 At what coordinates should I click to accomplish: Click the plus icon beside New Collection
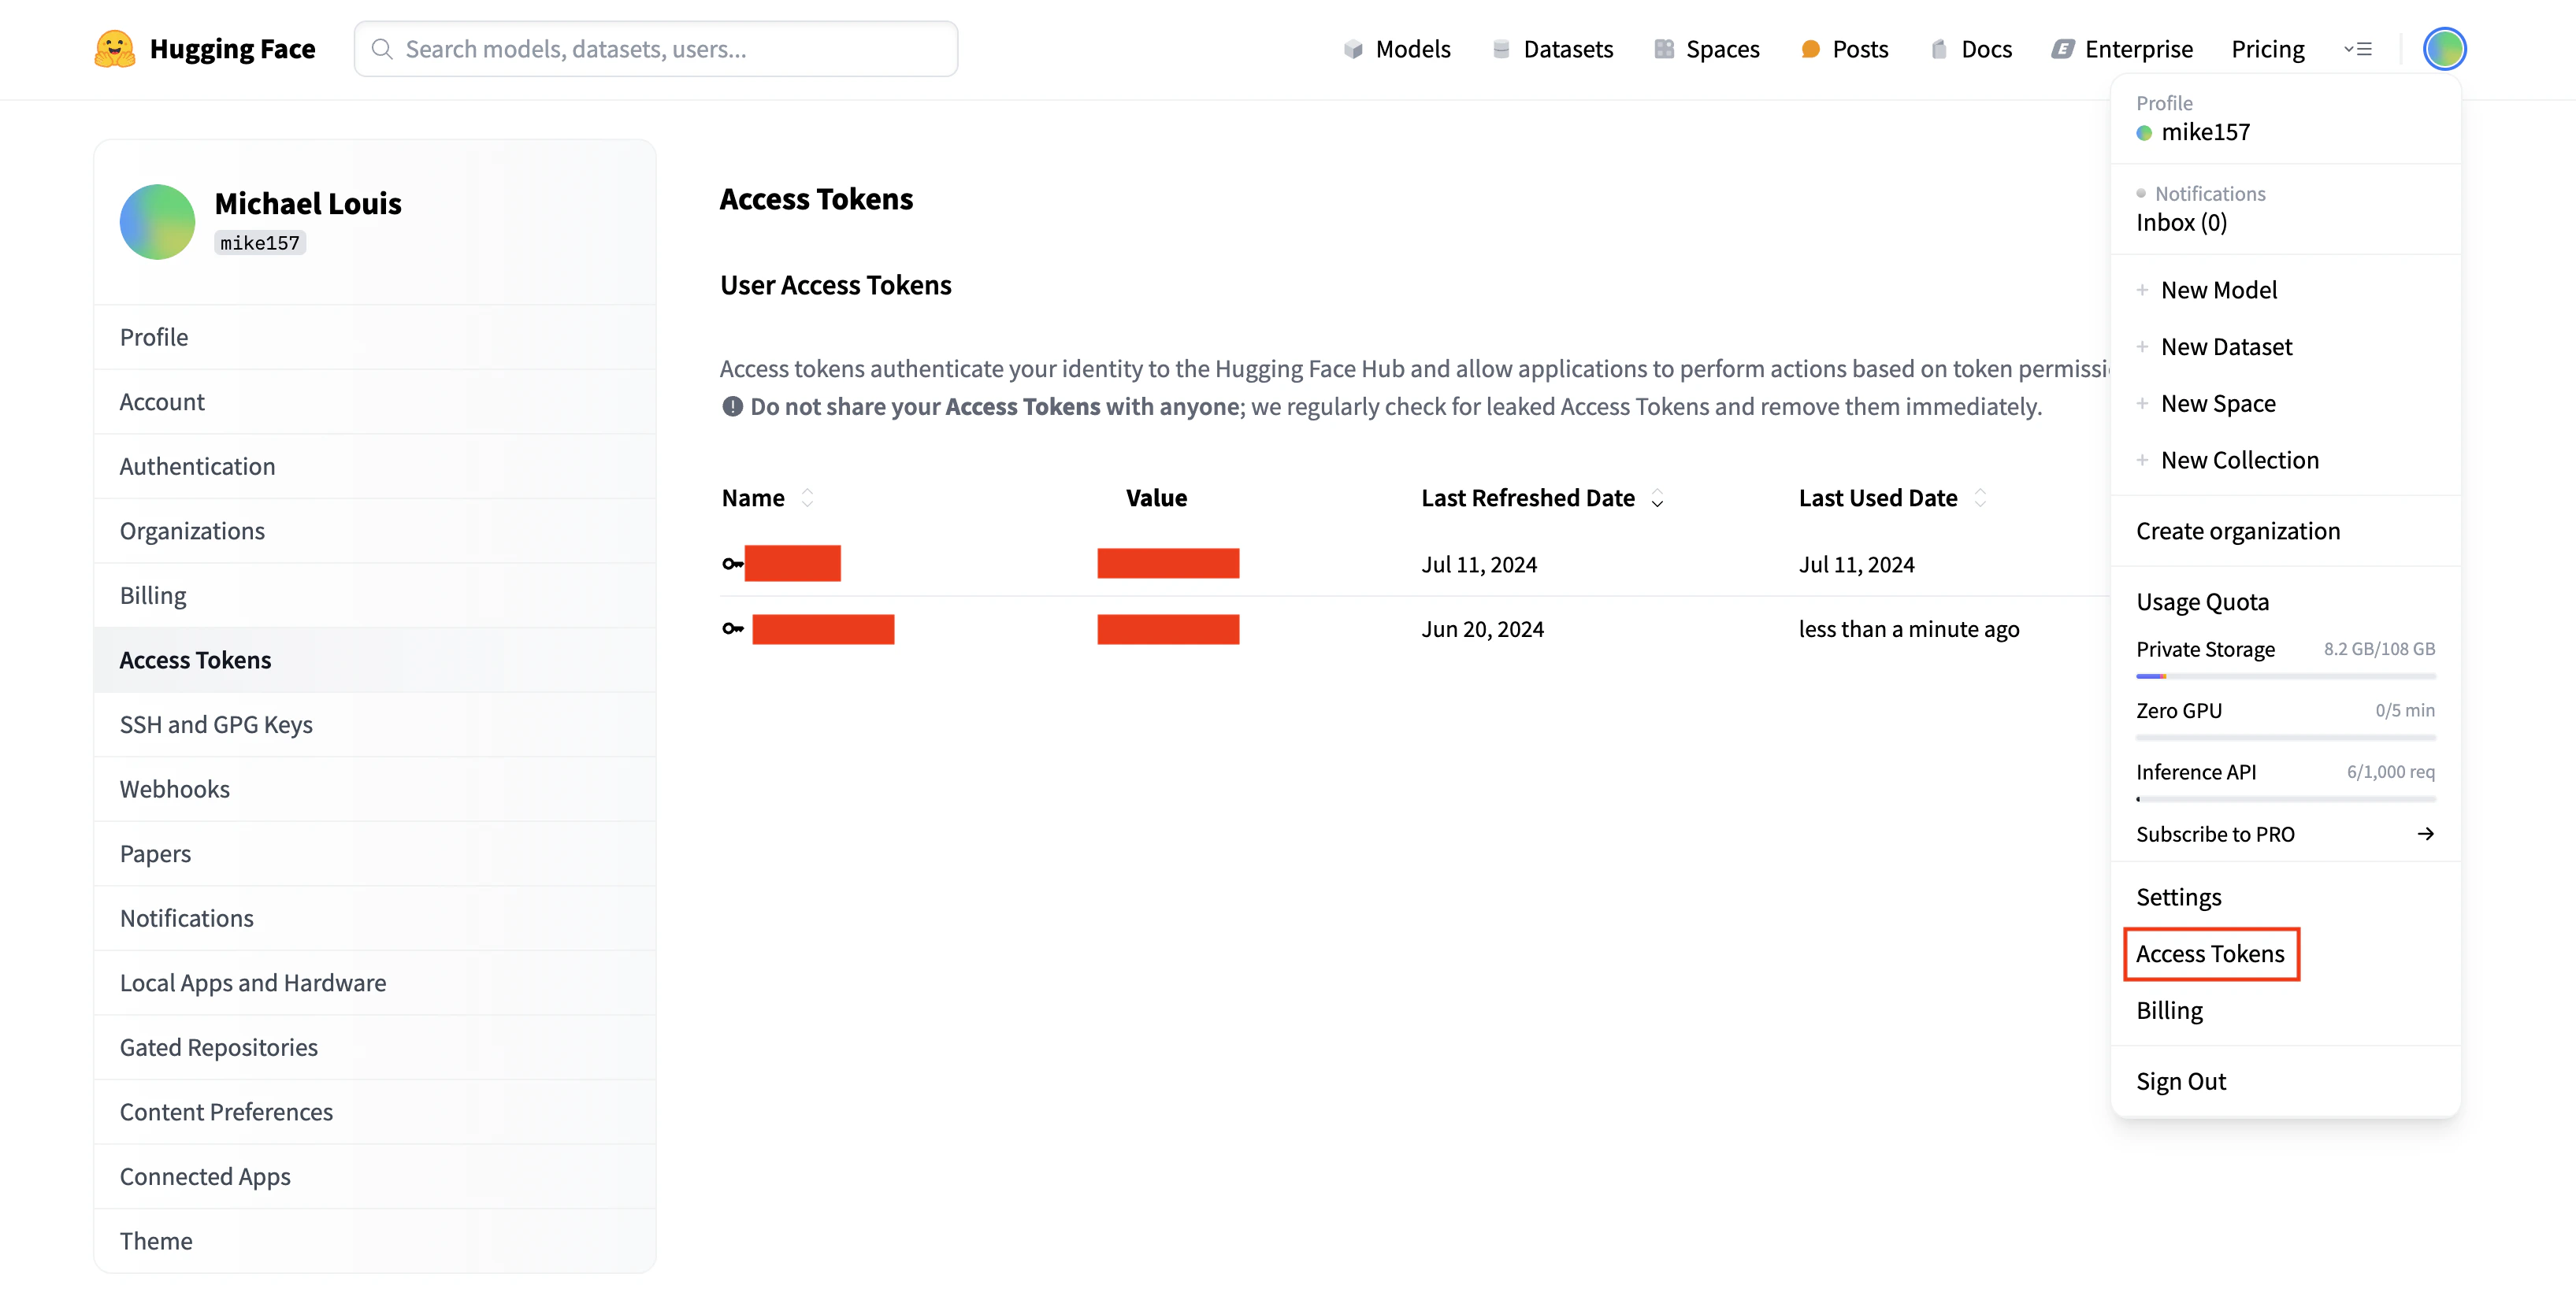(x=2142, y=460)
